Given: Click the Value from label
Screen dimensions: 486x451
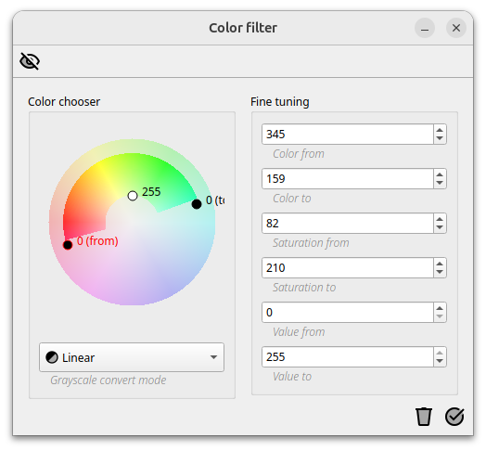Looking at the screenshot, I should point(299,332).
